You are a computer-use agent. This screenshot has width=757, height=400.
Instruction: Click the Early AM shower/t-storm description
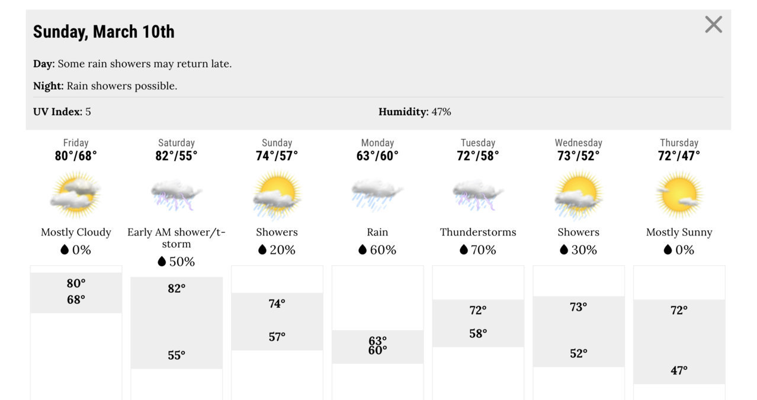tap(177, 238)
